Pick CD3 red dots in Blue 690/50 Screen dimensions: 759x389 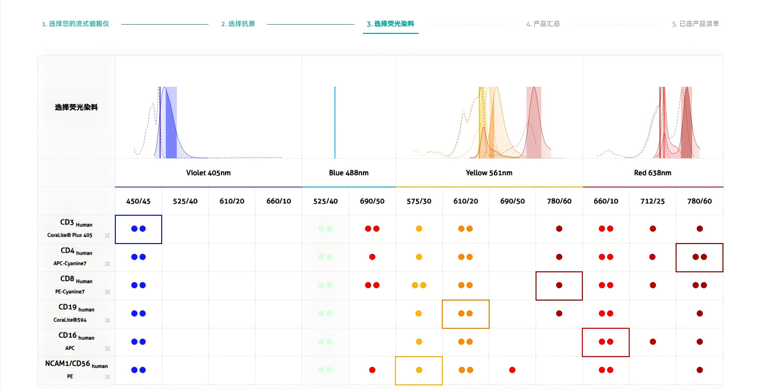point(372,229)
